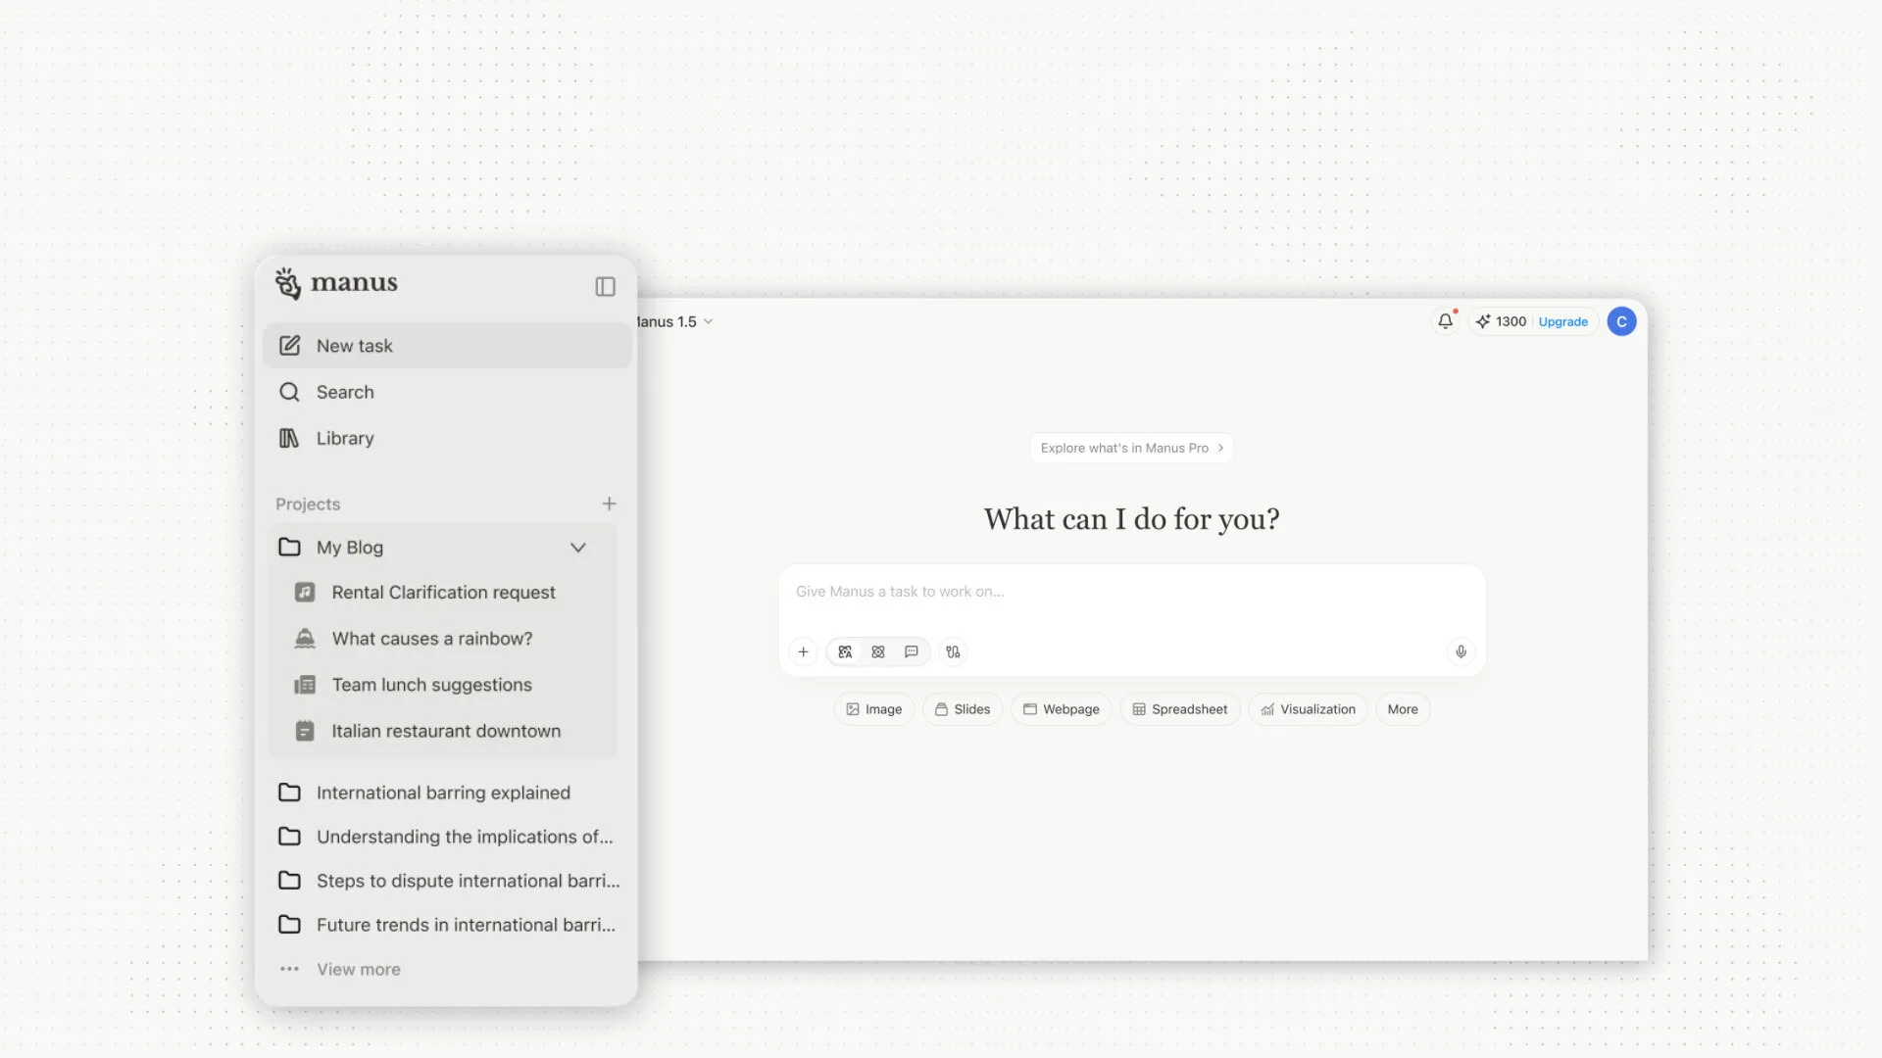Open the Team lunch suggestions task

pyautogui.click(x=431, y=685)
